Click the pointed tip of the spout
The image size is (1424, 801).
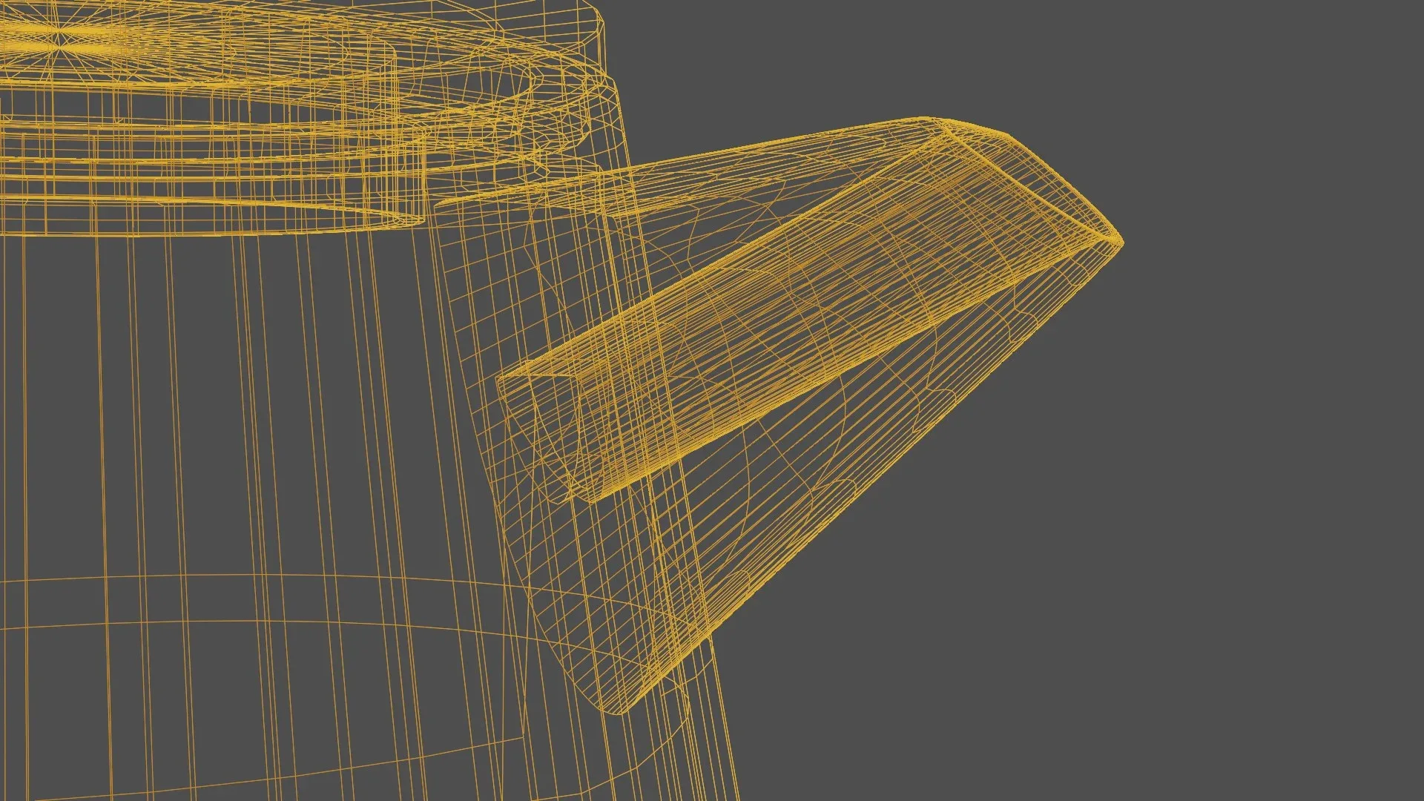pos(1121,241)
